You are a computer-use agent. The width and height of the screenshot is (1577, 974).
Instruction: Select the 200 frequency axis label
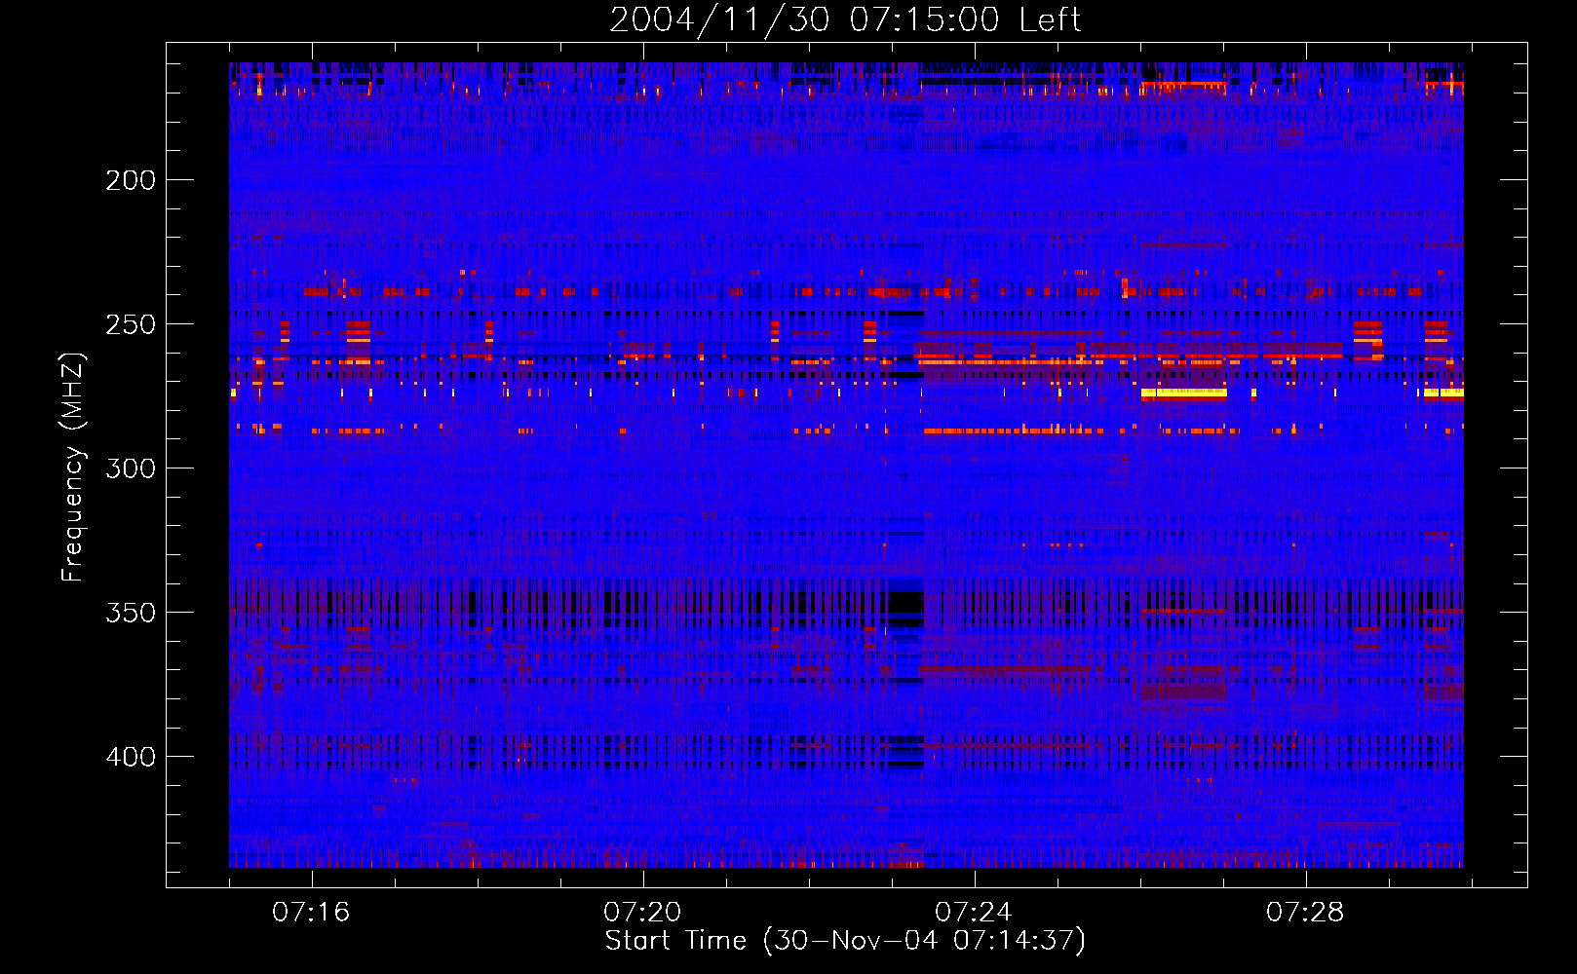click(x=131, y=180)
